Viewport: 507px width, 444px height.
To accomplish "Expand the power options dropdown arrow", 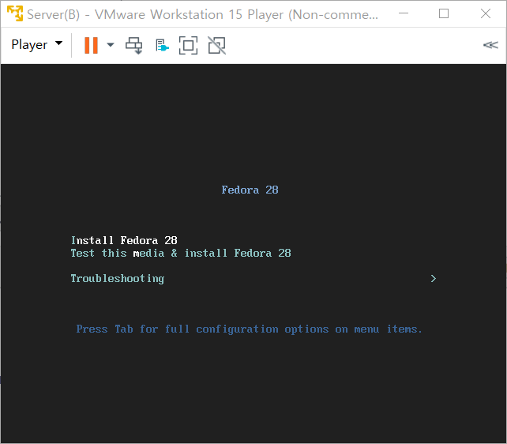I will (x=111, y=45).
